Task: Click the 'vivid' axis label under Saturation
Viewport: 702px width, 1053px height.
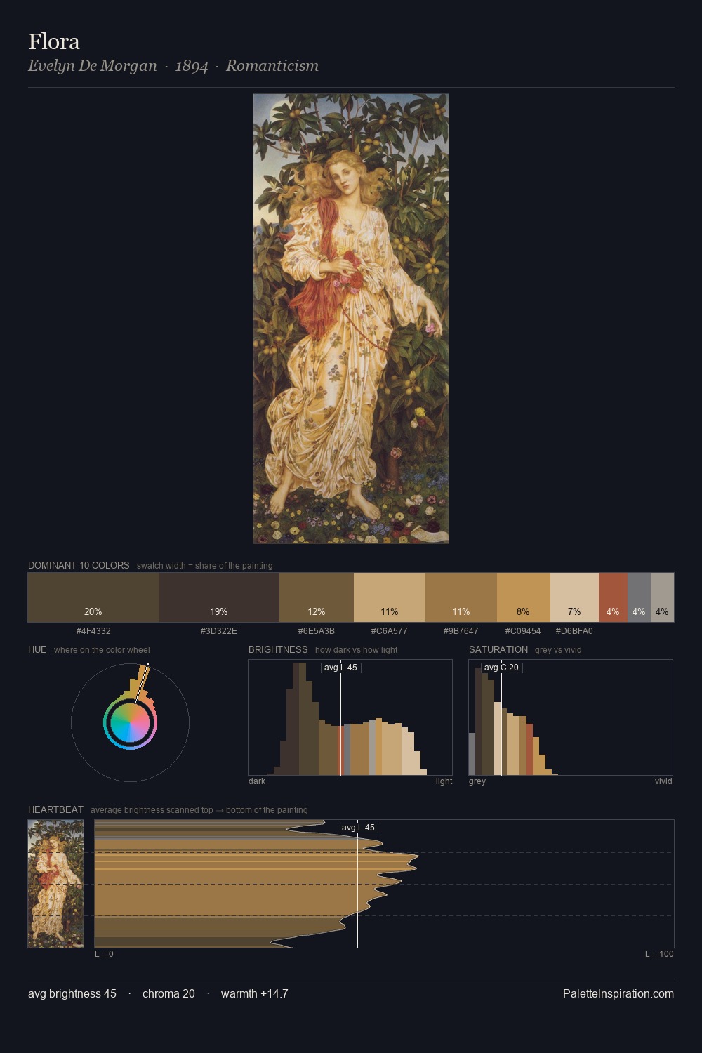Action: click(x=663, y=781)
